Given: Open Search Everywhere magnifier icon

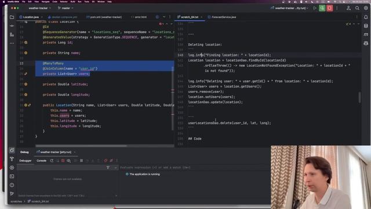Looking at the screenshot, I should click(357, 8).
